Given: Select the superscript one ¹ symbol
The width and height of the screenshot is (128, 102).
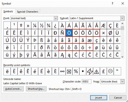Looking at the screenshot, I should 14,26.
